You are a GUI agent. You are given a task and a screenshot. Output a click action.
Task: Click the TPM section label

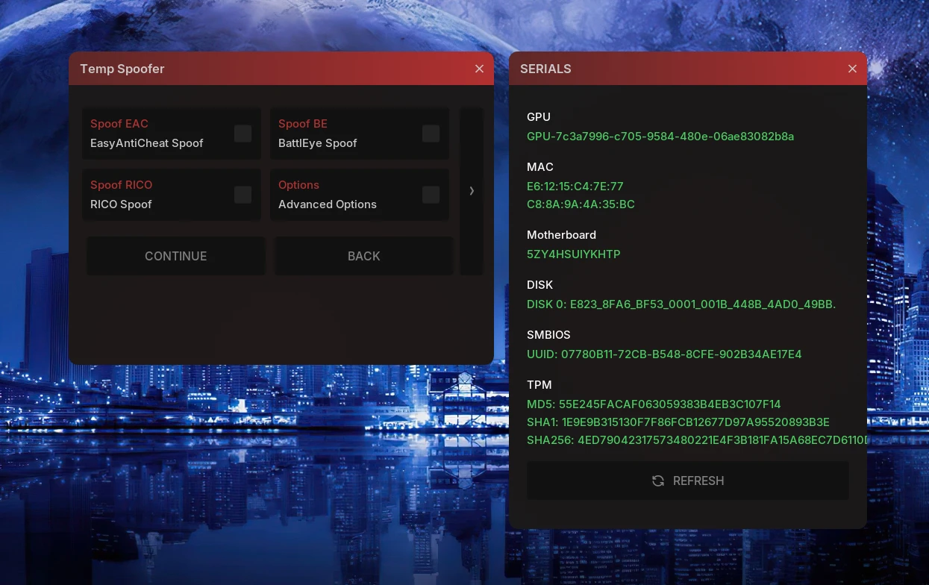click(539, 384)
